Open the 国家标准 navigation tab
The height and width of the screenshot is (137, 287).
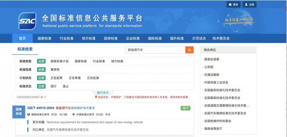(x=44, y=38)
